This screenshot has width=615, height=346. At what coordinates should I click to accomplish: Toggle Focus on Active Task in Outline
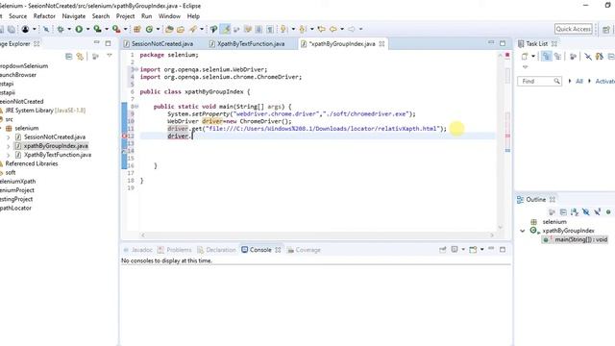tap(552, 212)
